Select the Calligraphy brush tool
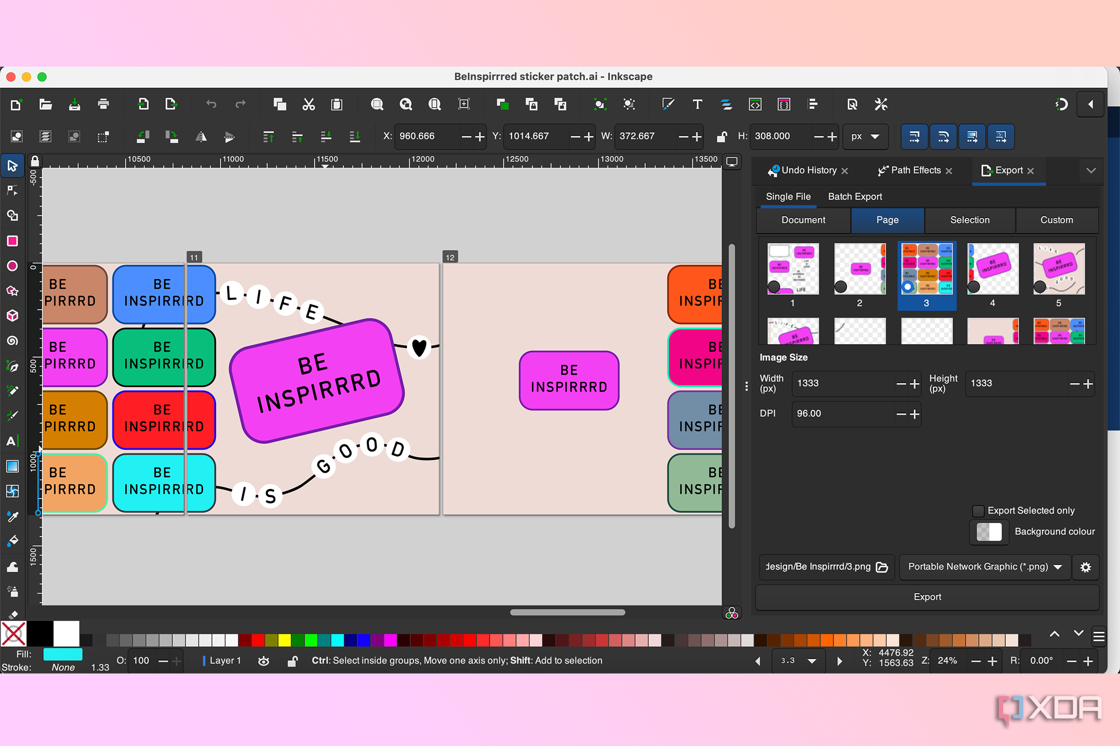Screen dimensions: 1120x746 12,416
